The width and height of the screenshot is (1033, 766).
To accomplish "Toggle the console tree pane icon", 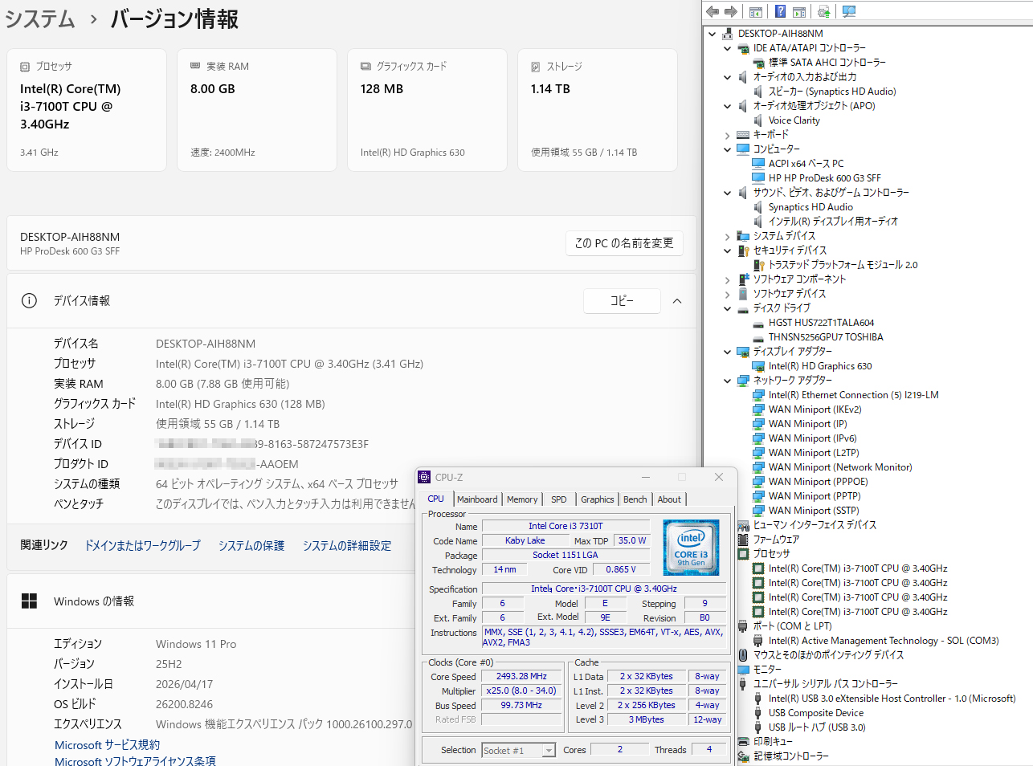I will pos(756,11).
